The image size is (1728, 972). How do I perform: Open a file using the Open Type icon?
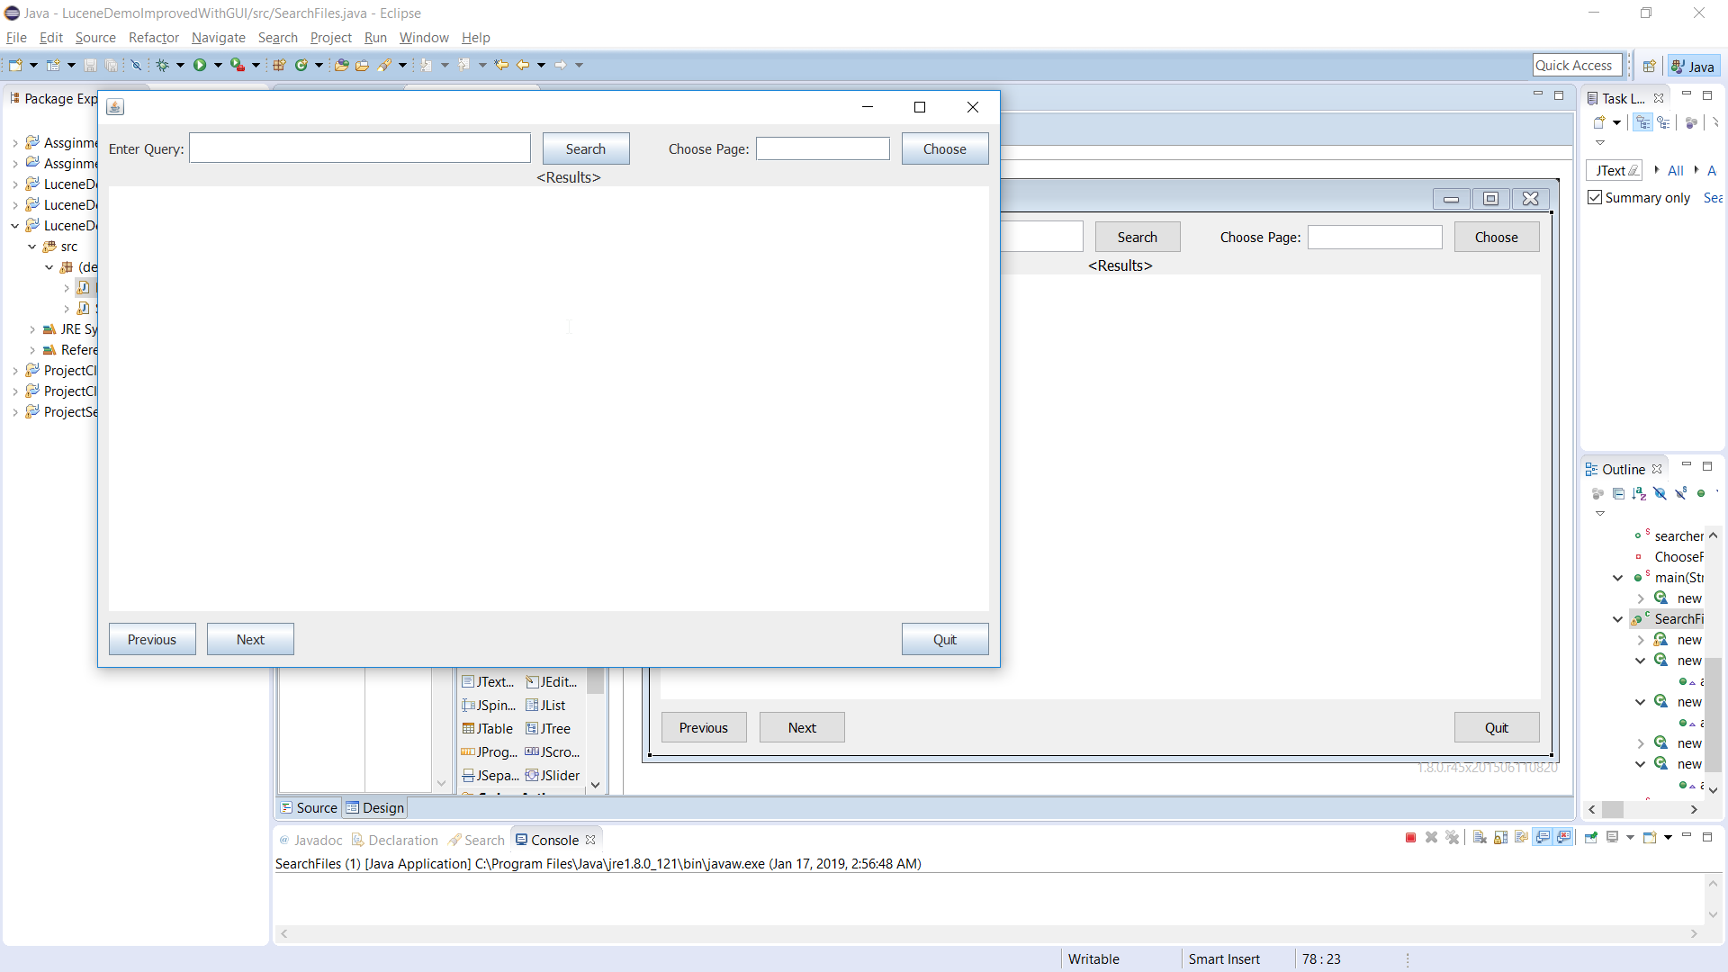tap(342, 64)
